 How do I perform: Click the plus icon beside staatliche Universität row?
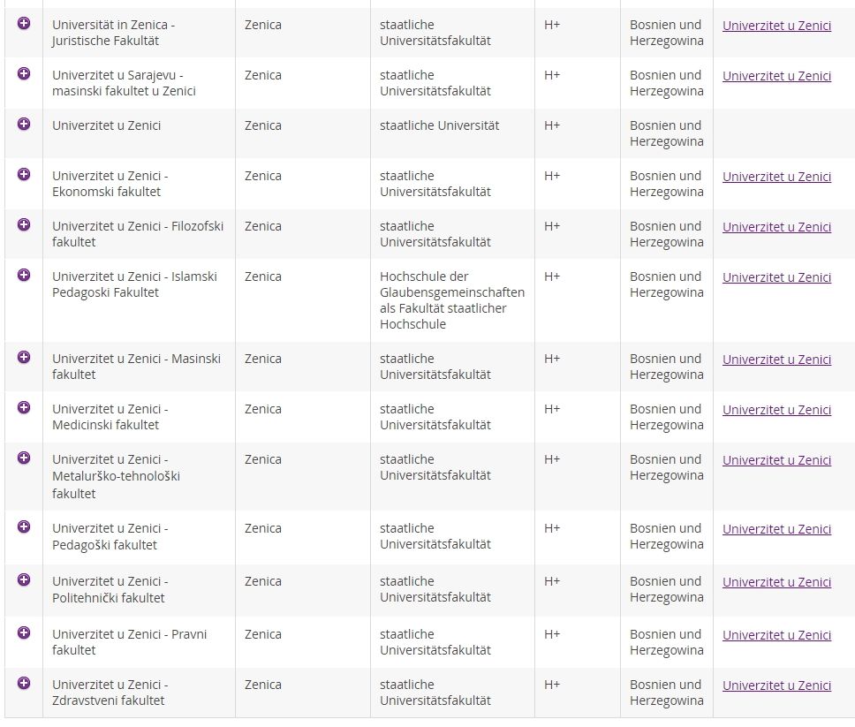pos(24,125)
